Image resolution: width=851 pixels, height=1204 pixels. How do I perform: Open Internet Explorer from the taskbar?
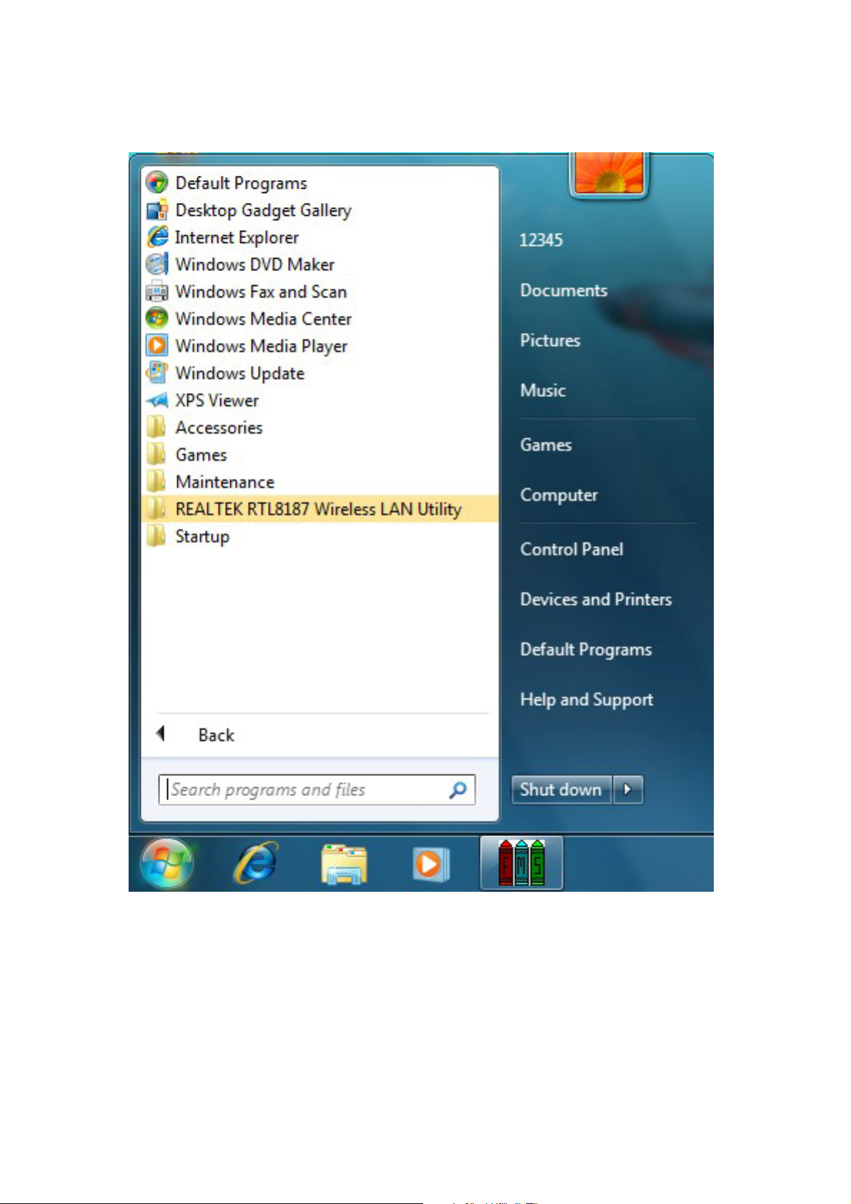[255, 863]
